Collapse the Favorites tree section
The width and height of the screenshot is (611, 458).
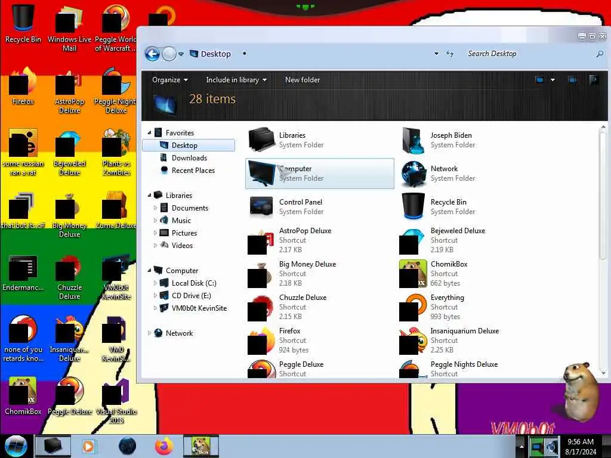(x=149, y=133)
